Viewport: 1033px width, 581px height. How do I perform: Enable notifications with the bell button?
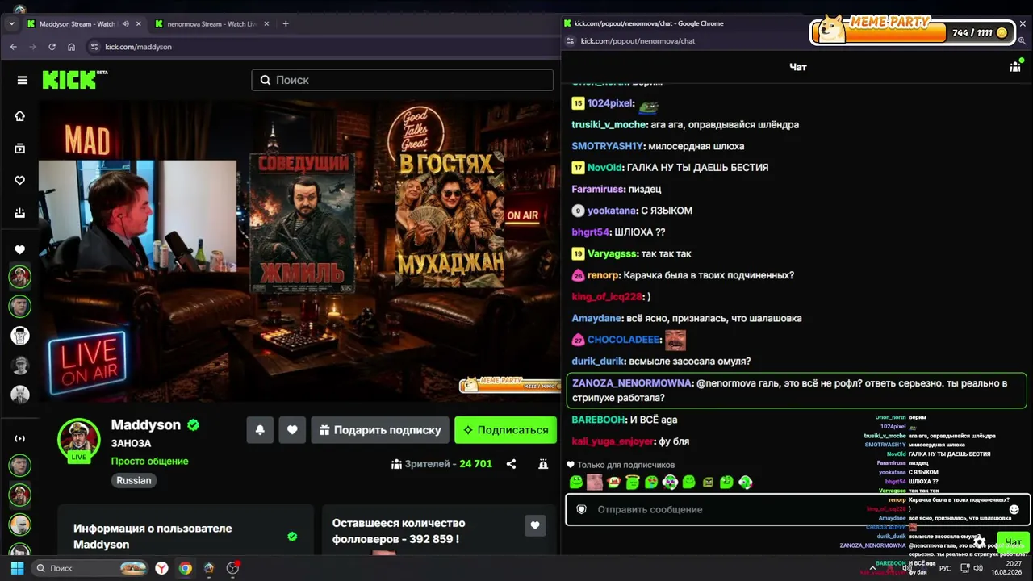point(260,430)
